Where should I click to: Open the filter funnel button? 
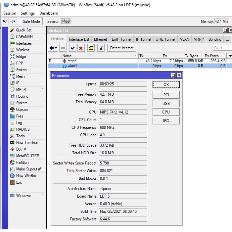pos(101,48)
